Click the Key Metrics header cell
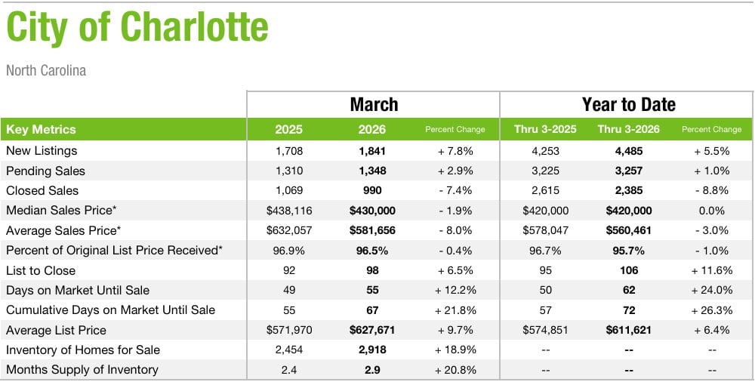Screen dimensions: 755x382 pos(41,129)
